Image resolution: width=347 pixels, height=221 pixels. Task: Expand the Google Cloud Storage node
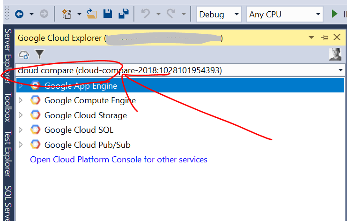[21, 115]
